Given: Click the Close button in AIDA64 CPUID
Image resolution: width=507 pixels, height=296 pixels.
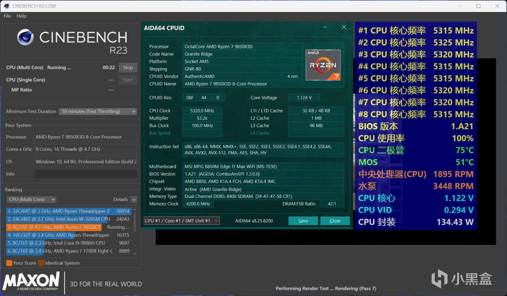Looking at the screenshot, I should [x=335, y=221].
